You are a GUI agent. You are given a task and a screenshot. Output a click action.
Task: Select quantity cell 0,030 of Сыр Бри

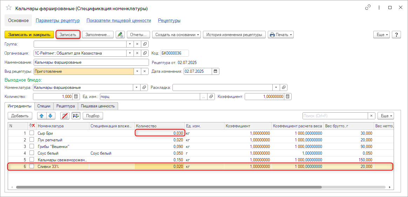pyautogui.click(x=159, y=133)
